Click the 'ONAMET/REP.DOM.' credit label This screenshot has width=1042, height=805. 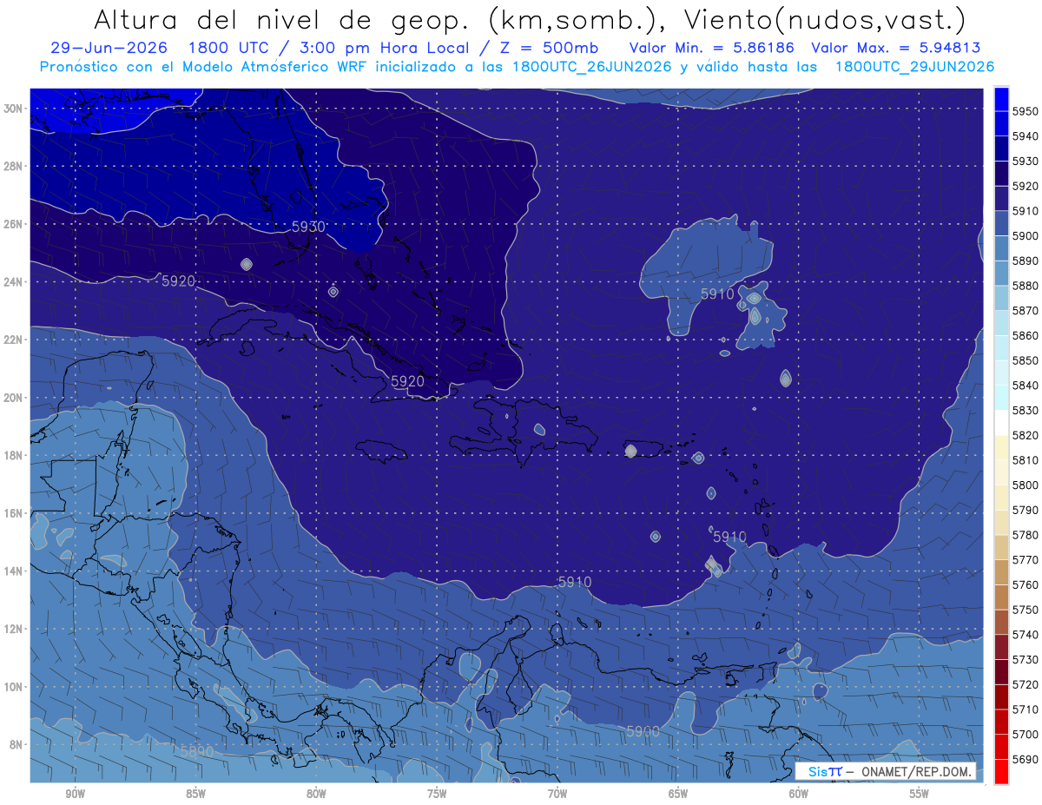point(915,772)
